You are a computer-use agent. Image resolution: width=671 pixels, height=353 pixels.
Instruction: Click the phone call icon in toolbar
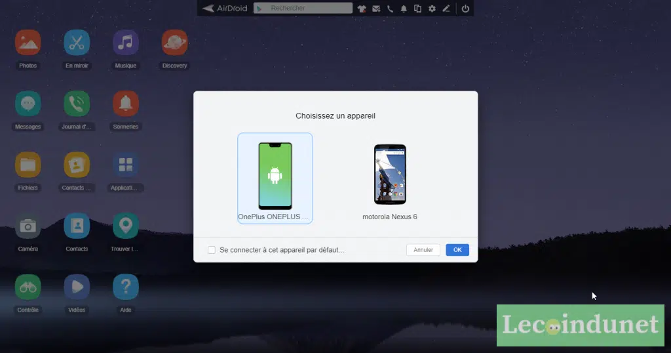pyautogui.click(x=390, y=9)
